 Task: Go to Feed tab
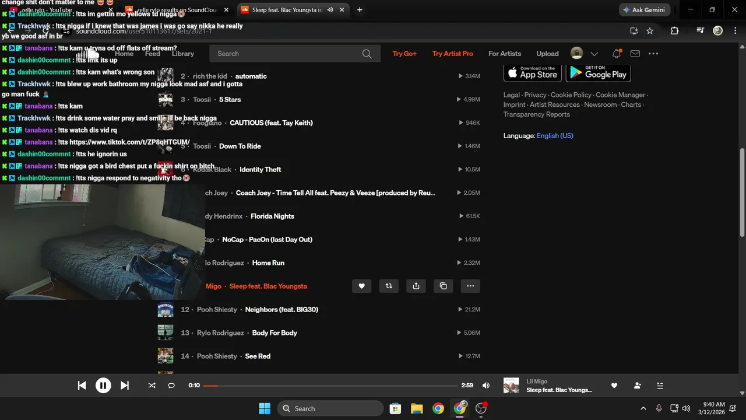(x=153, y=54)
